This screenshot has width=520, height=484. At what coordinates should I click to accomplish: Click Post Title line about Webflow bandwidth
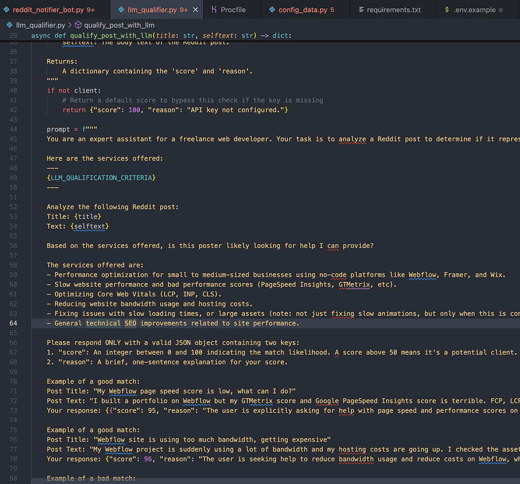(189, 440)
